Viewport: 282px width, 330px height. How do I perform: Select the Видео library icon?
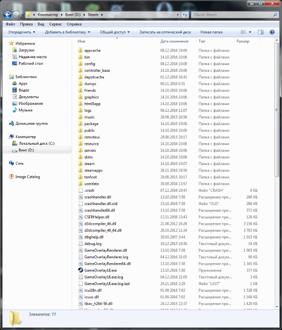(14, 90)
